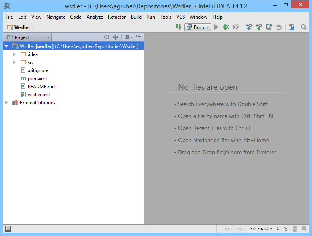Click tool windows quick access icon bottom-left

tap(8, 229)
